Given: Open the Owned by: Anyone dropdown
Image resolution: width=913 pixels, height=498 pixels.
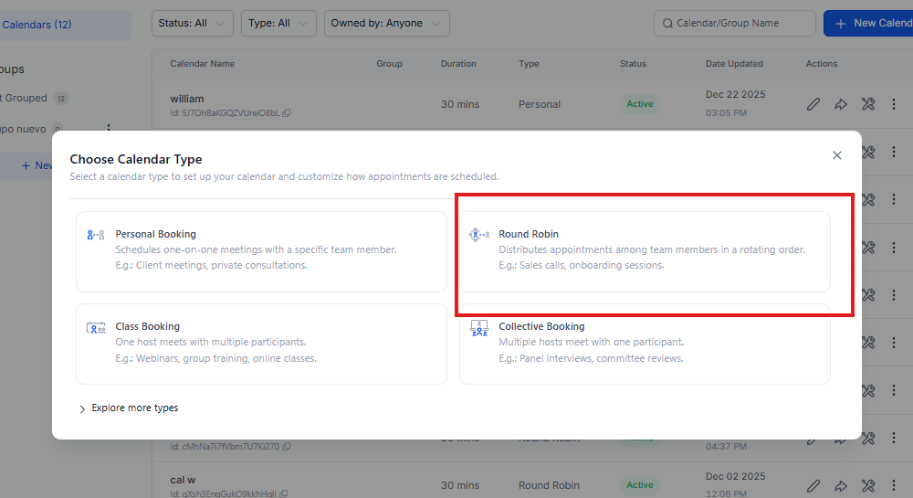Looking at the screenshot, I should pyautogui.click(x=386, y=24).
